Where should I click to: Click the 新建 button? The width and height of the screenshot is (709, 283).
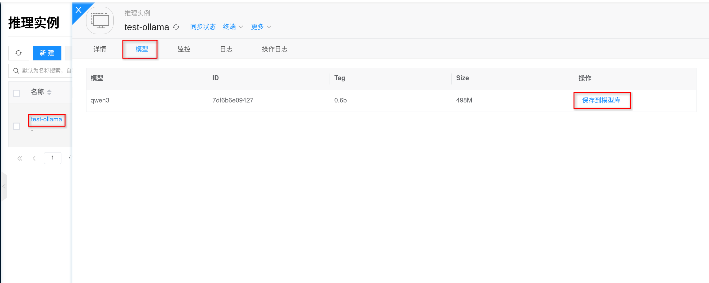click(47, 53)
